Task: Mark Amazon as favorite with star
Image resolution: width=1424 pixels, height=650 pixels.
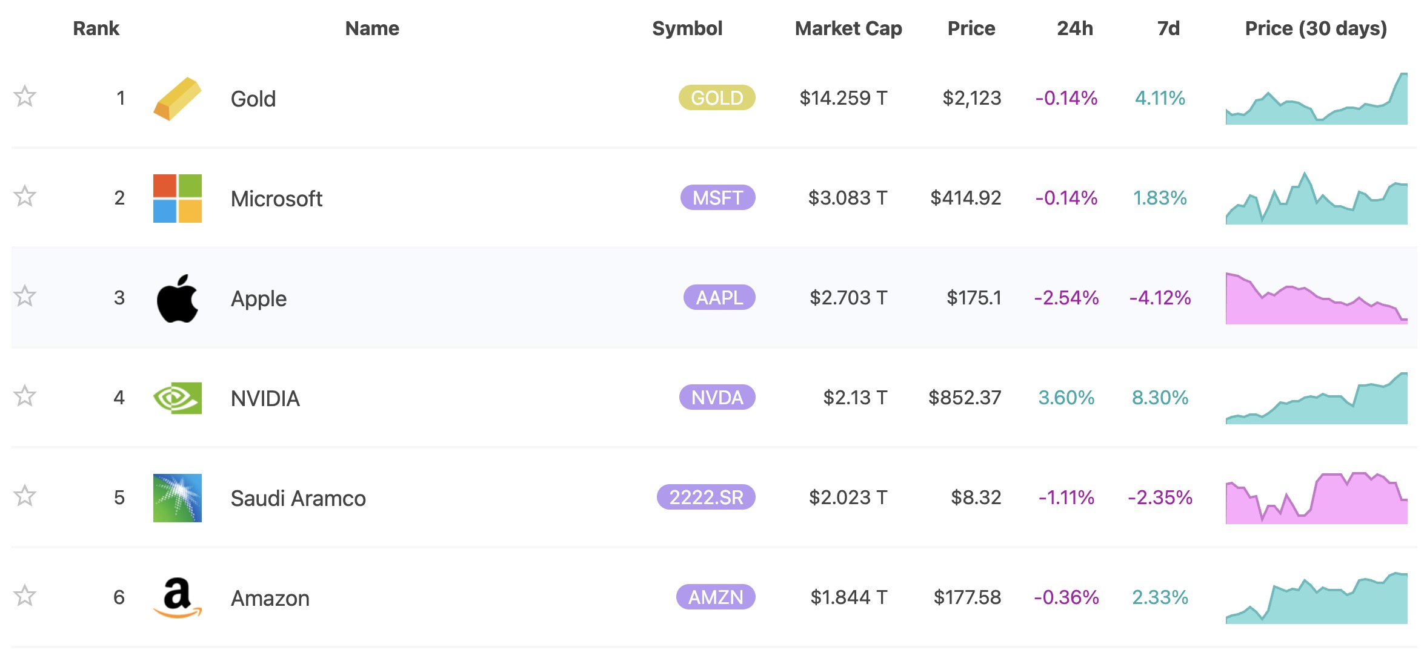Action: point(25,596)
